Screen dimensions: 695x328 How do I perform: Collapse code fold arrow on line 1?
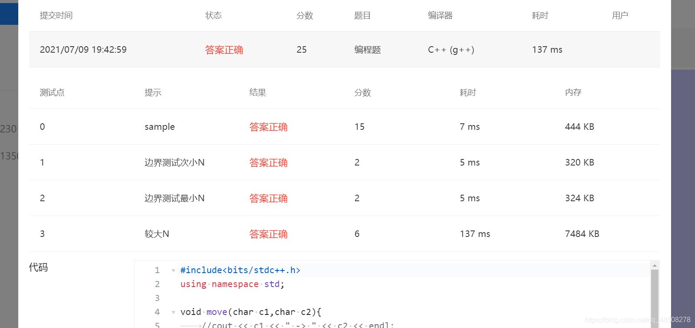click(x=173, y=271)
